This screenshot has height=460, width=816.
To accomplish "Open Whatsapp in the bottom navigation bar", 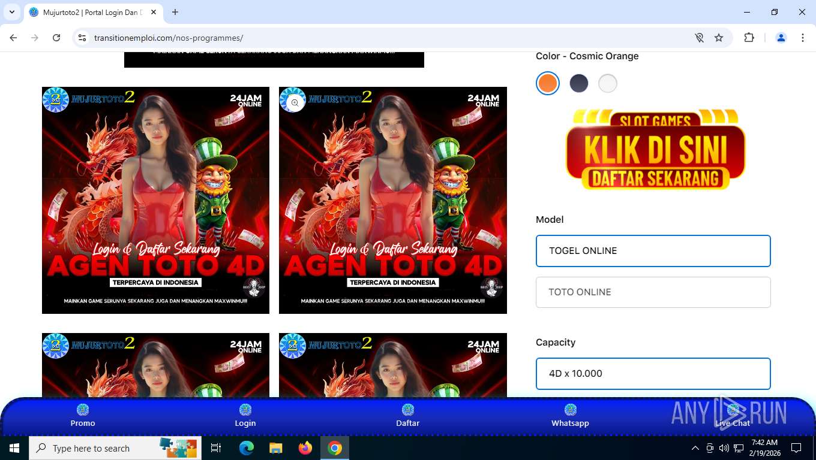I will (570, 416).
